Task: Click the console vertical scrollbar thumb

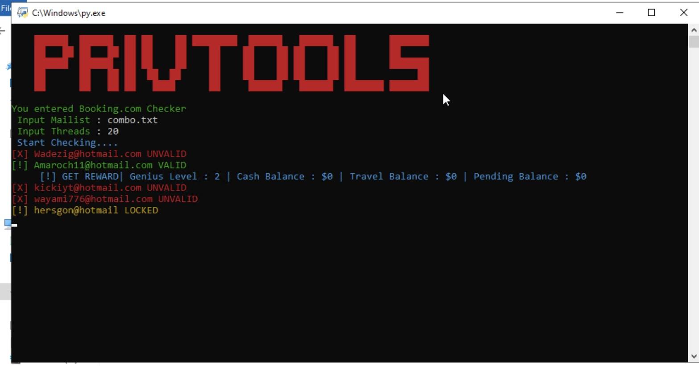Action: [x=694, y=41]
